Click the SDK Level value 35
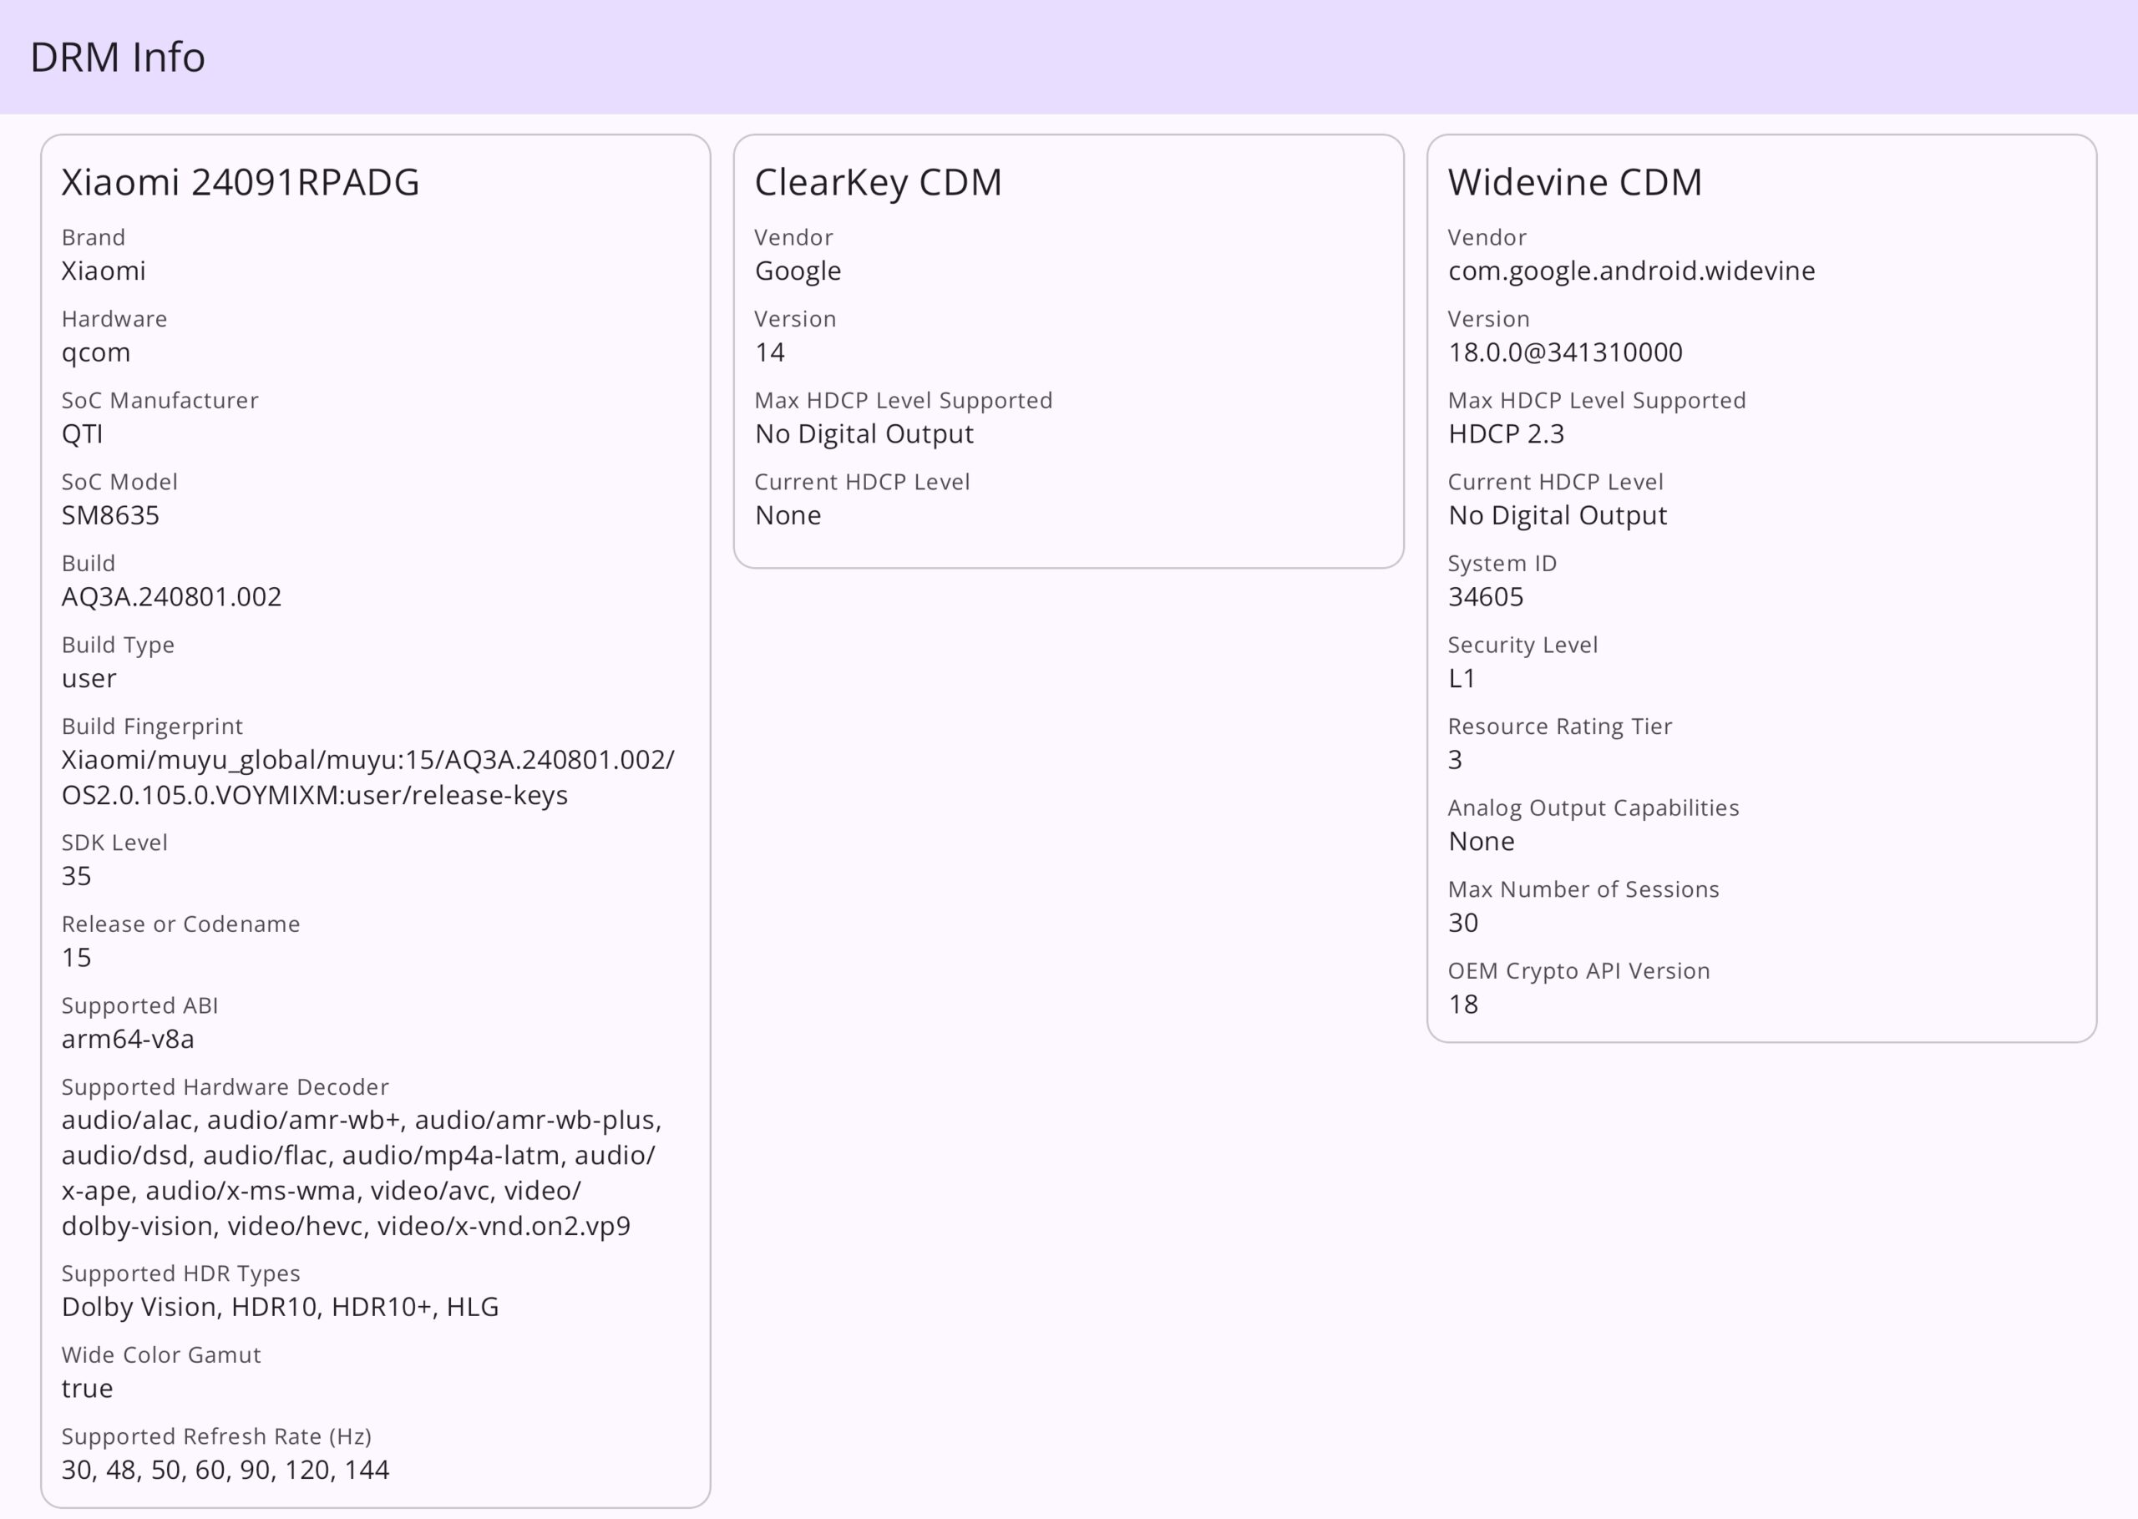Image resolution: width=2138 pixels, height=1519 pixels. coord(77,877)
